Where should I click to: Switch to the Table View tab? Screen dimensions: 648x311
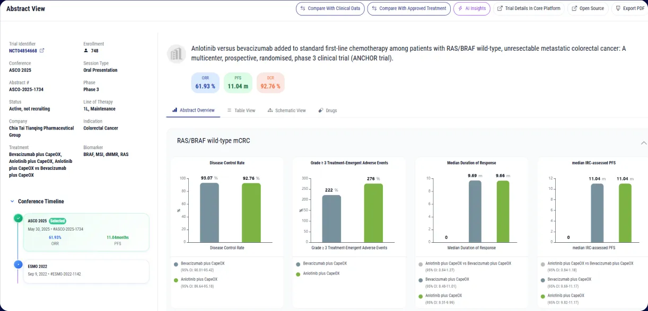[x=241, y=111]
